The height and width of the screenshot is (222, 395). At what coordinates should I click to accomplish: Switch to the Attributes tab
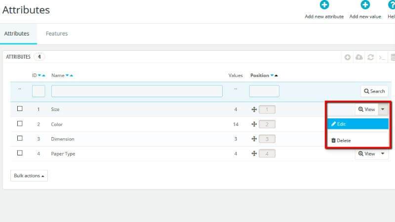pyautogui.click(x=17, y=34)
